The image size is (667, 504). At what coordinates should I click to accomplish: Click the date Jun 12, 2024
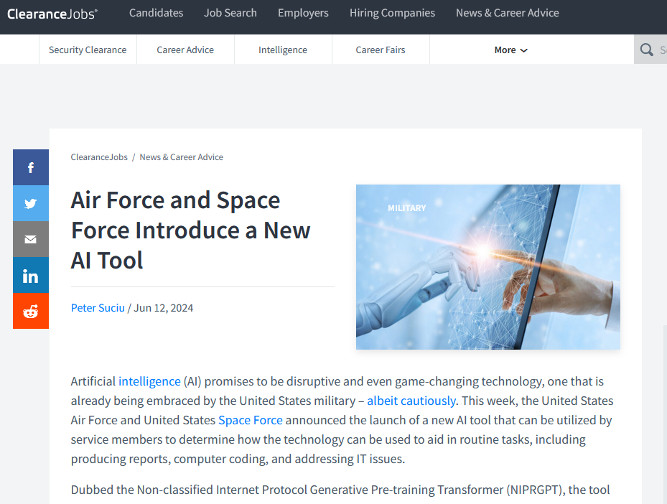[x=164, y=308]
